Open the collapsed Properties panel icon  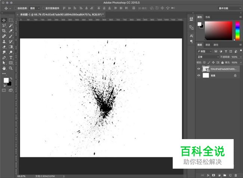pyautogui.click(x=191, y=19)
